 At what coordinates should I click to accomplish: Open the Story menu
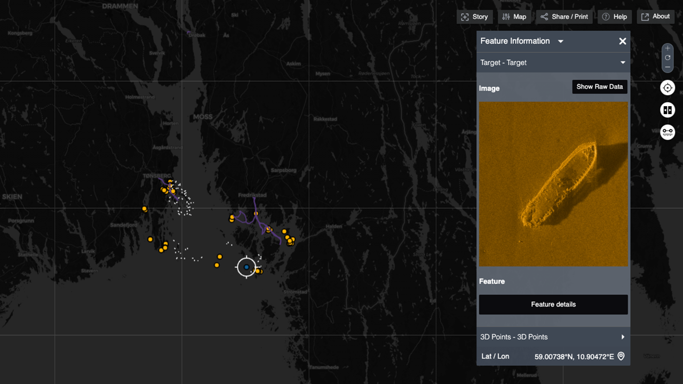tap(474, 17)
